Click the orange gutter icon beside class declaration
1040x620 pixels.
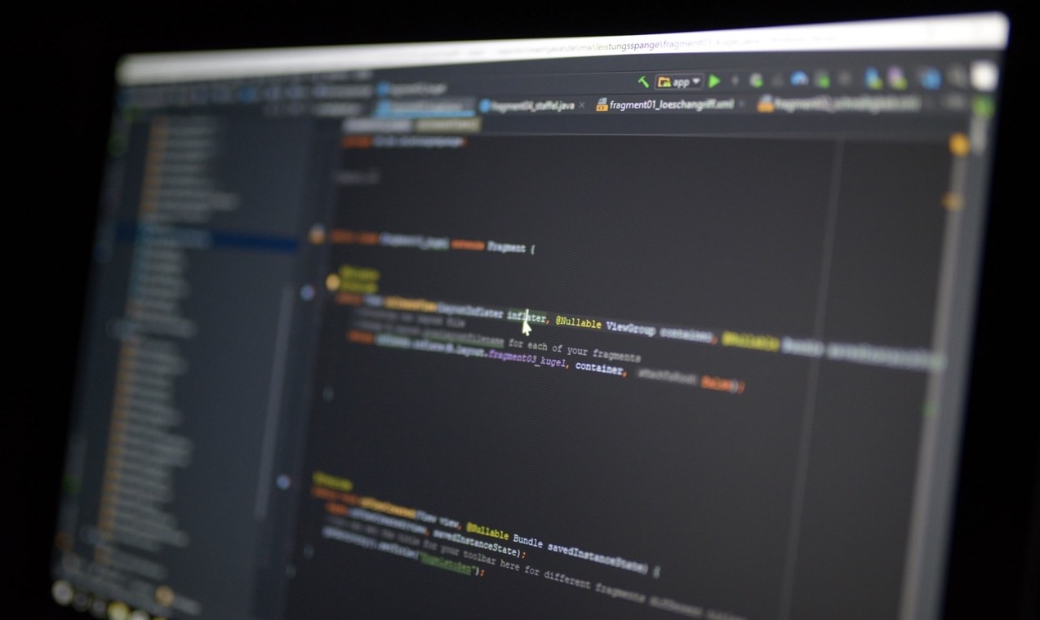317,236
